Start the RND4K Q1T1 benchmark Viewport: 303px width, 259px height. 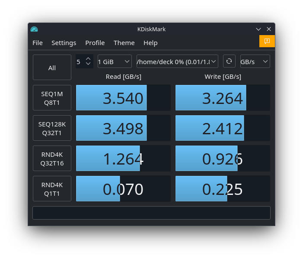(x=52, y=189)
